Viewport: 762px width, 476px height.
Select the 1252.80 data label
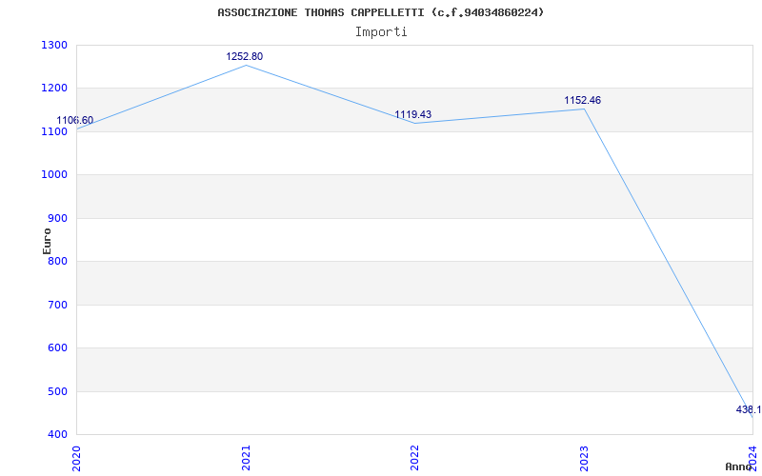pos(245,56)
